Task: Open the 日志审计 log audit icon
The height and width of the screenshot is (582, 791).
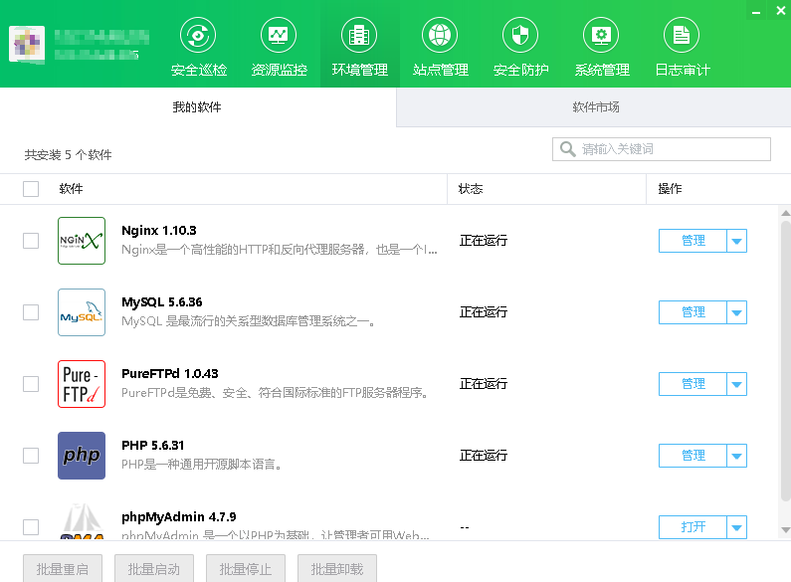Action: (682, 35)
